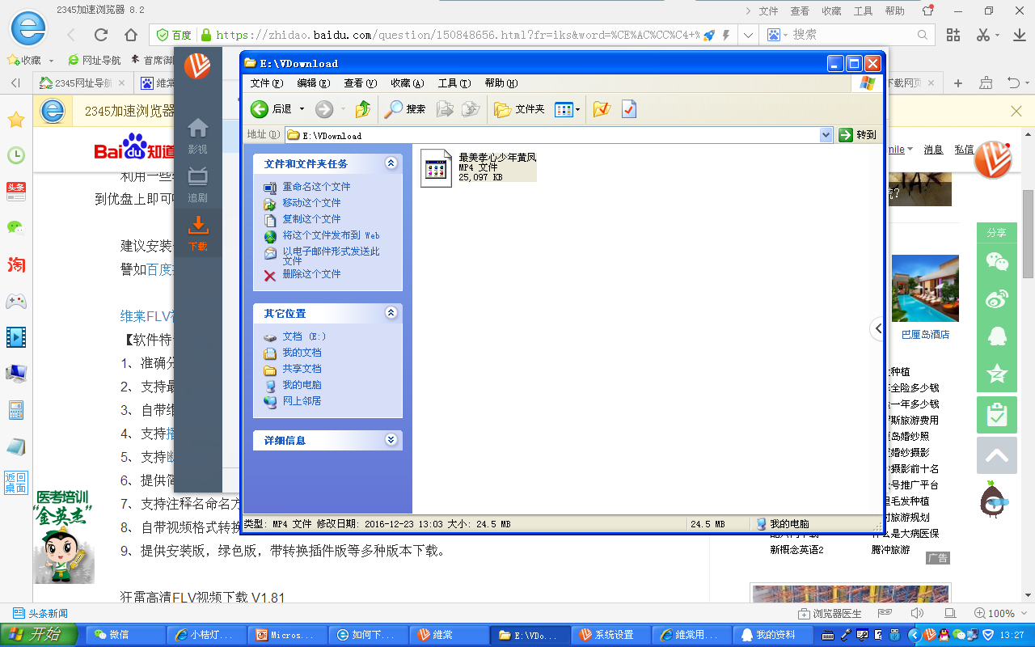Open the 查看 (View) menu in Explorer
This screenshot has height=647, width=1035.
pos(360,83)
